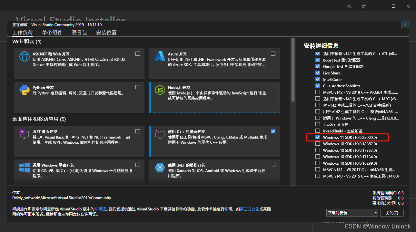Switch to the 工作负荷 tab
The width and height of the screenshot is (416, 232).
[x=23, y=33]
